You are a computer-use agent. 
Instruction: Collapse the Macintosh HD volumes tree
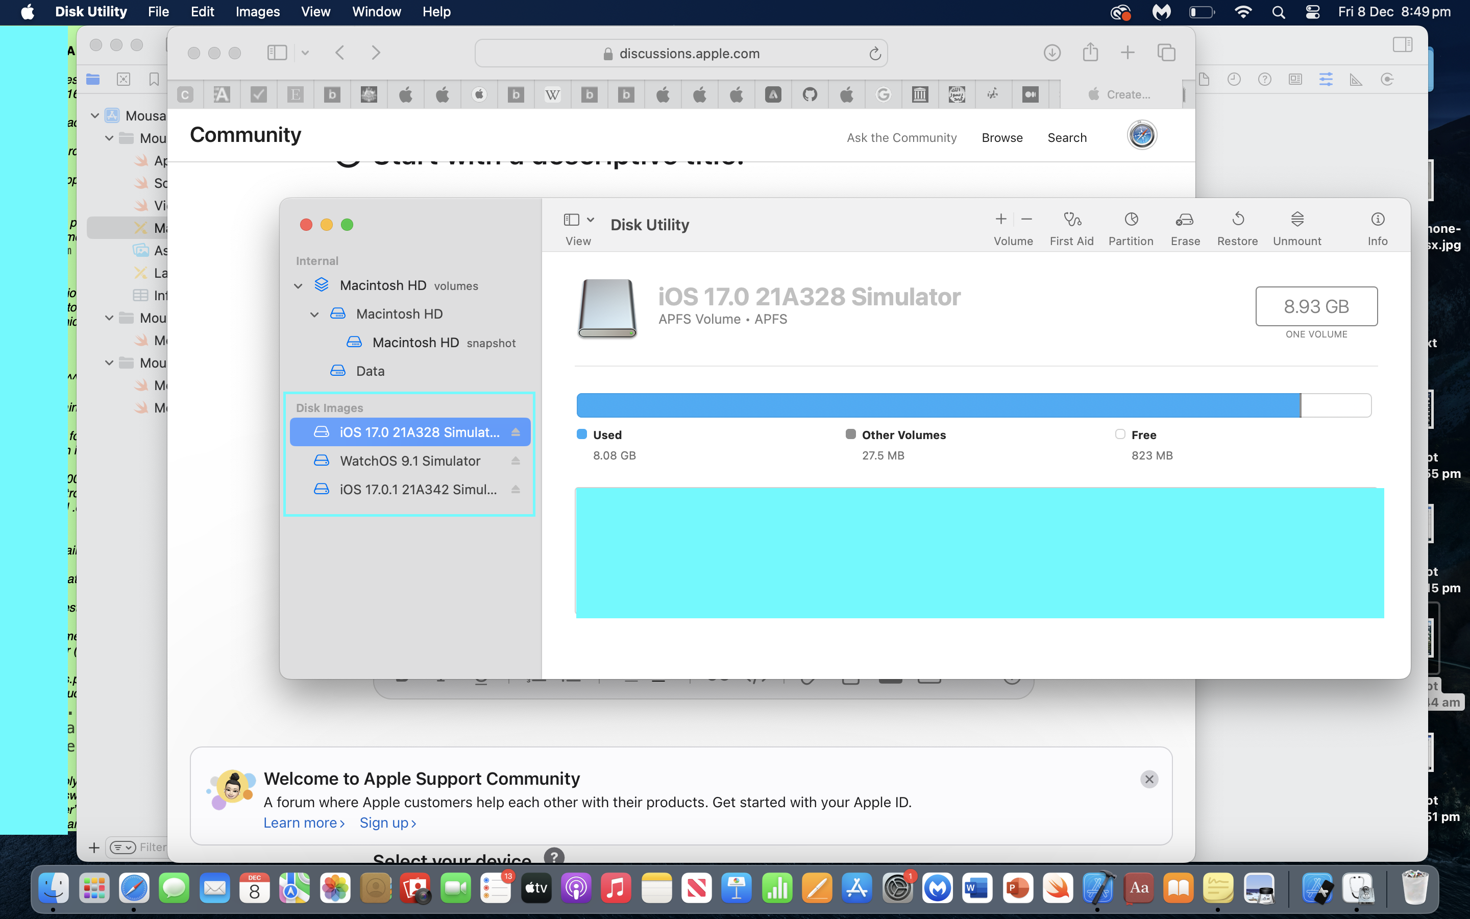298,285
